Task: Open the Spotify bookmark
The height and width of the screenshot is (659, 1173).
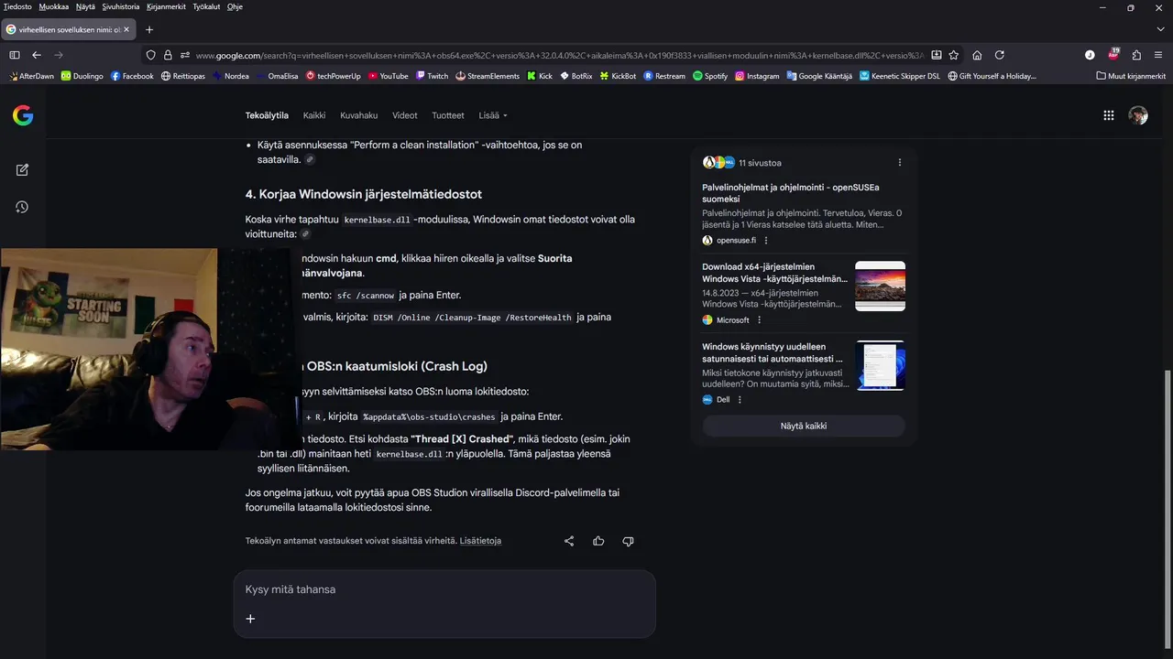Action: tap(710, 76)
